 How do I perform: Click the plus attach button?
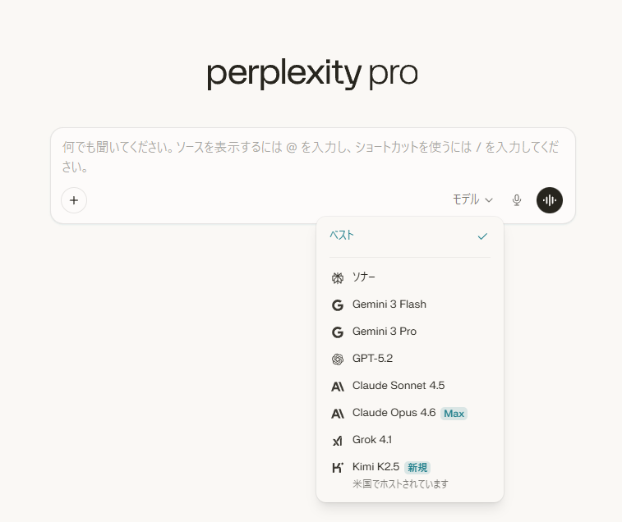click(74, 199)
